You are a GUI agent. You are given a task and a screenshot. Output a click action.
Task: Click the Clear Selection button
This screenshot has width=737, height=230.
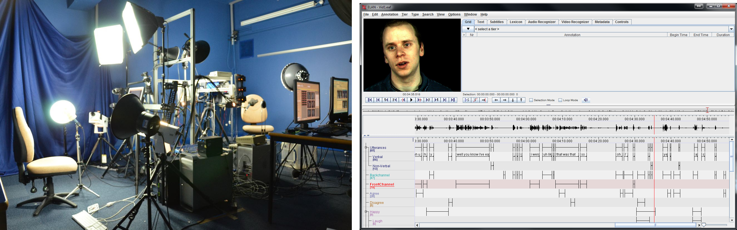click(x=475, y=100)
